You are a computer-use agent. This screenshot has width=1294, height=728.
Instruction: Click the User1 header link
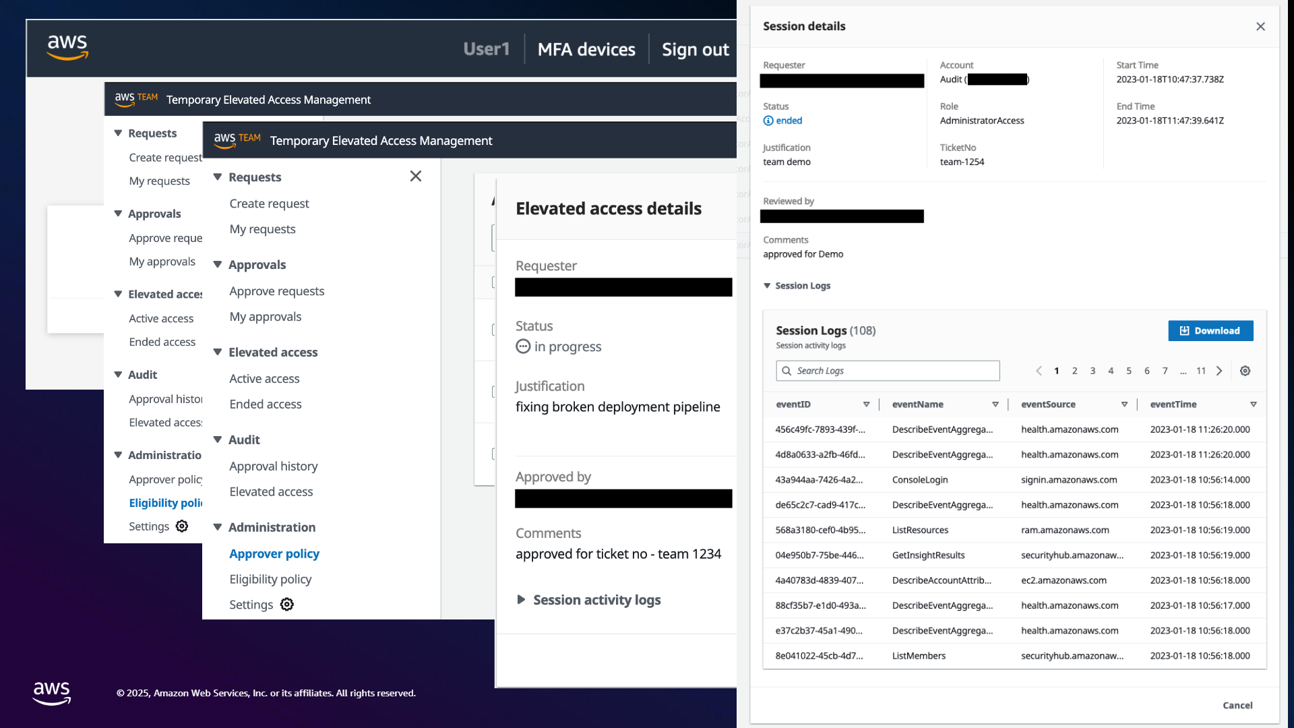[486, 49]
